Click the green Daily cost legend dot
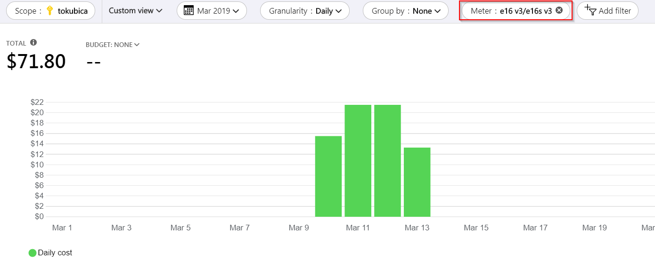The height and width of the screenshot is (260, 655). click(x=33, y=253)
